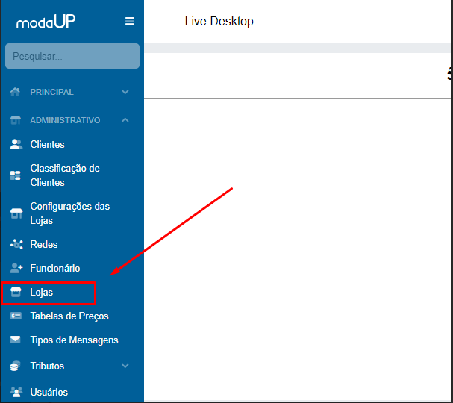Click the Clientes people icon
The height and width of the screenshot is (403, 453).
(16, 144)
